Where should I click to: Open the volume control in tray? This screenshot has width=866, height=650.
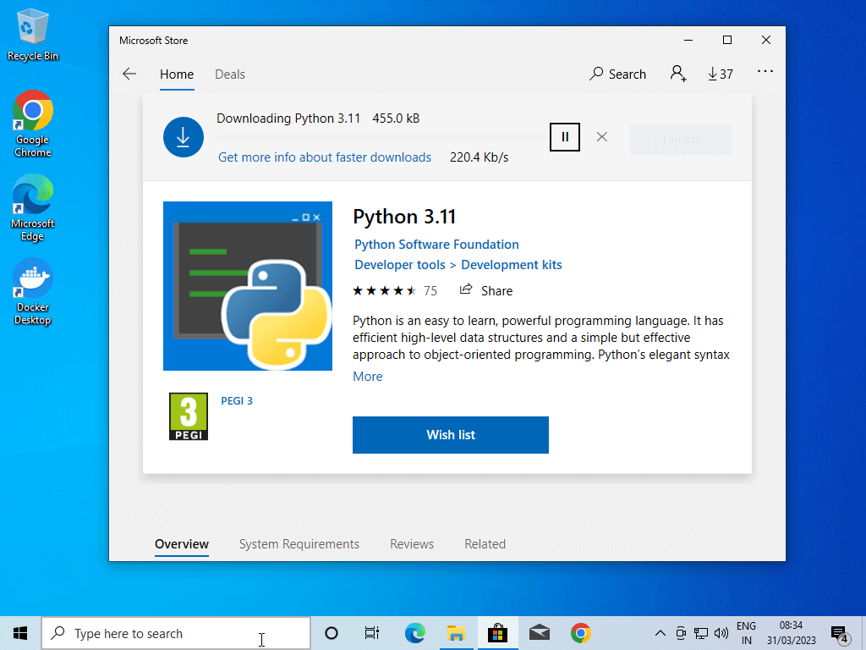pyautogui.click(x=721, y=633)
